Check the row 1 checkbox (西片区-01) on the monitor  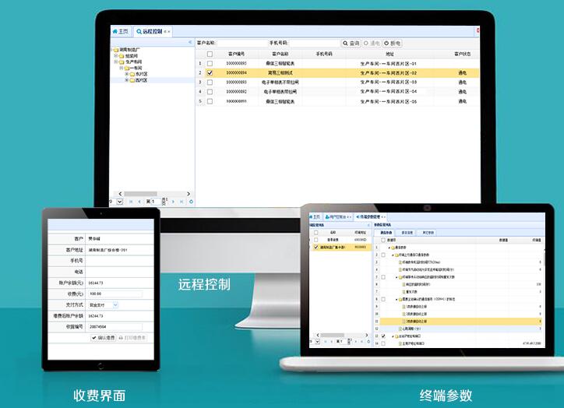pyautogui.click(x=210, y=63)
